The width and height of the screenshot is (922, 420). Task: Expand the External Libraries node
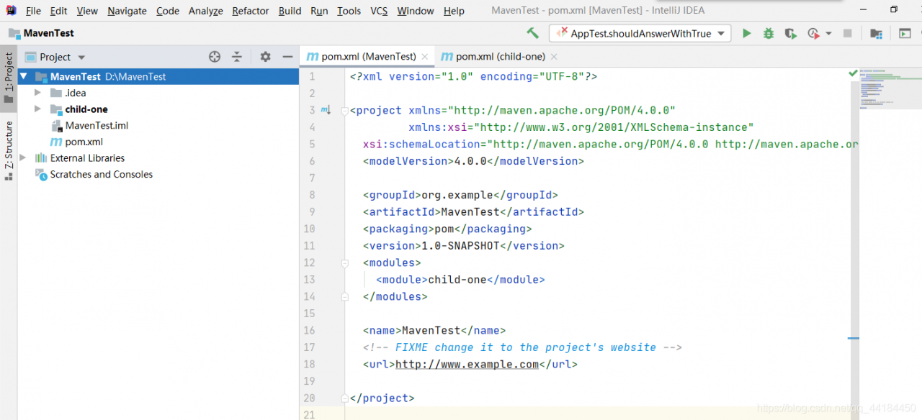coord(23,158)
